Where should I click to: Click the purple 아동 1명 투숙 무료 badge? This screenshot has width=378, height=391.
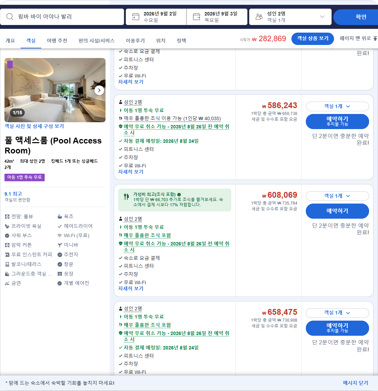point(24,177)
